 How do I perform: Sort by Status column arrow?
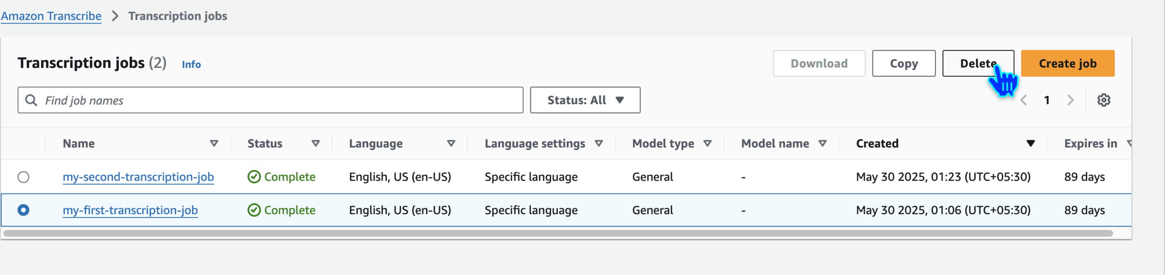tap(315, 144)
